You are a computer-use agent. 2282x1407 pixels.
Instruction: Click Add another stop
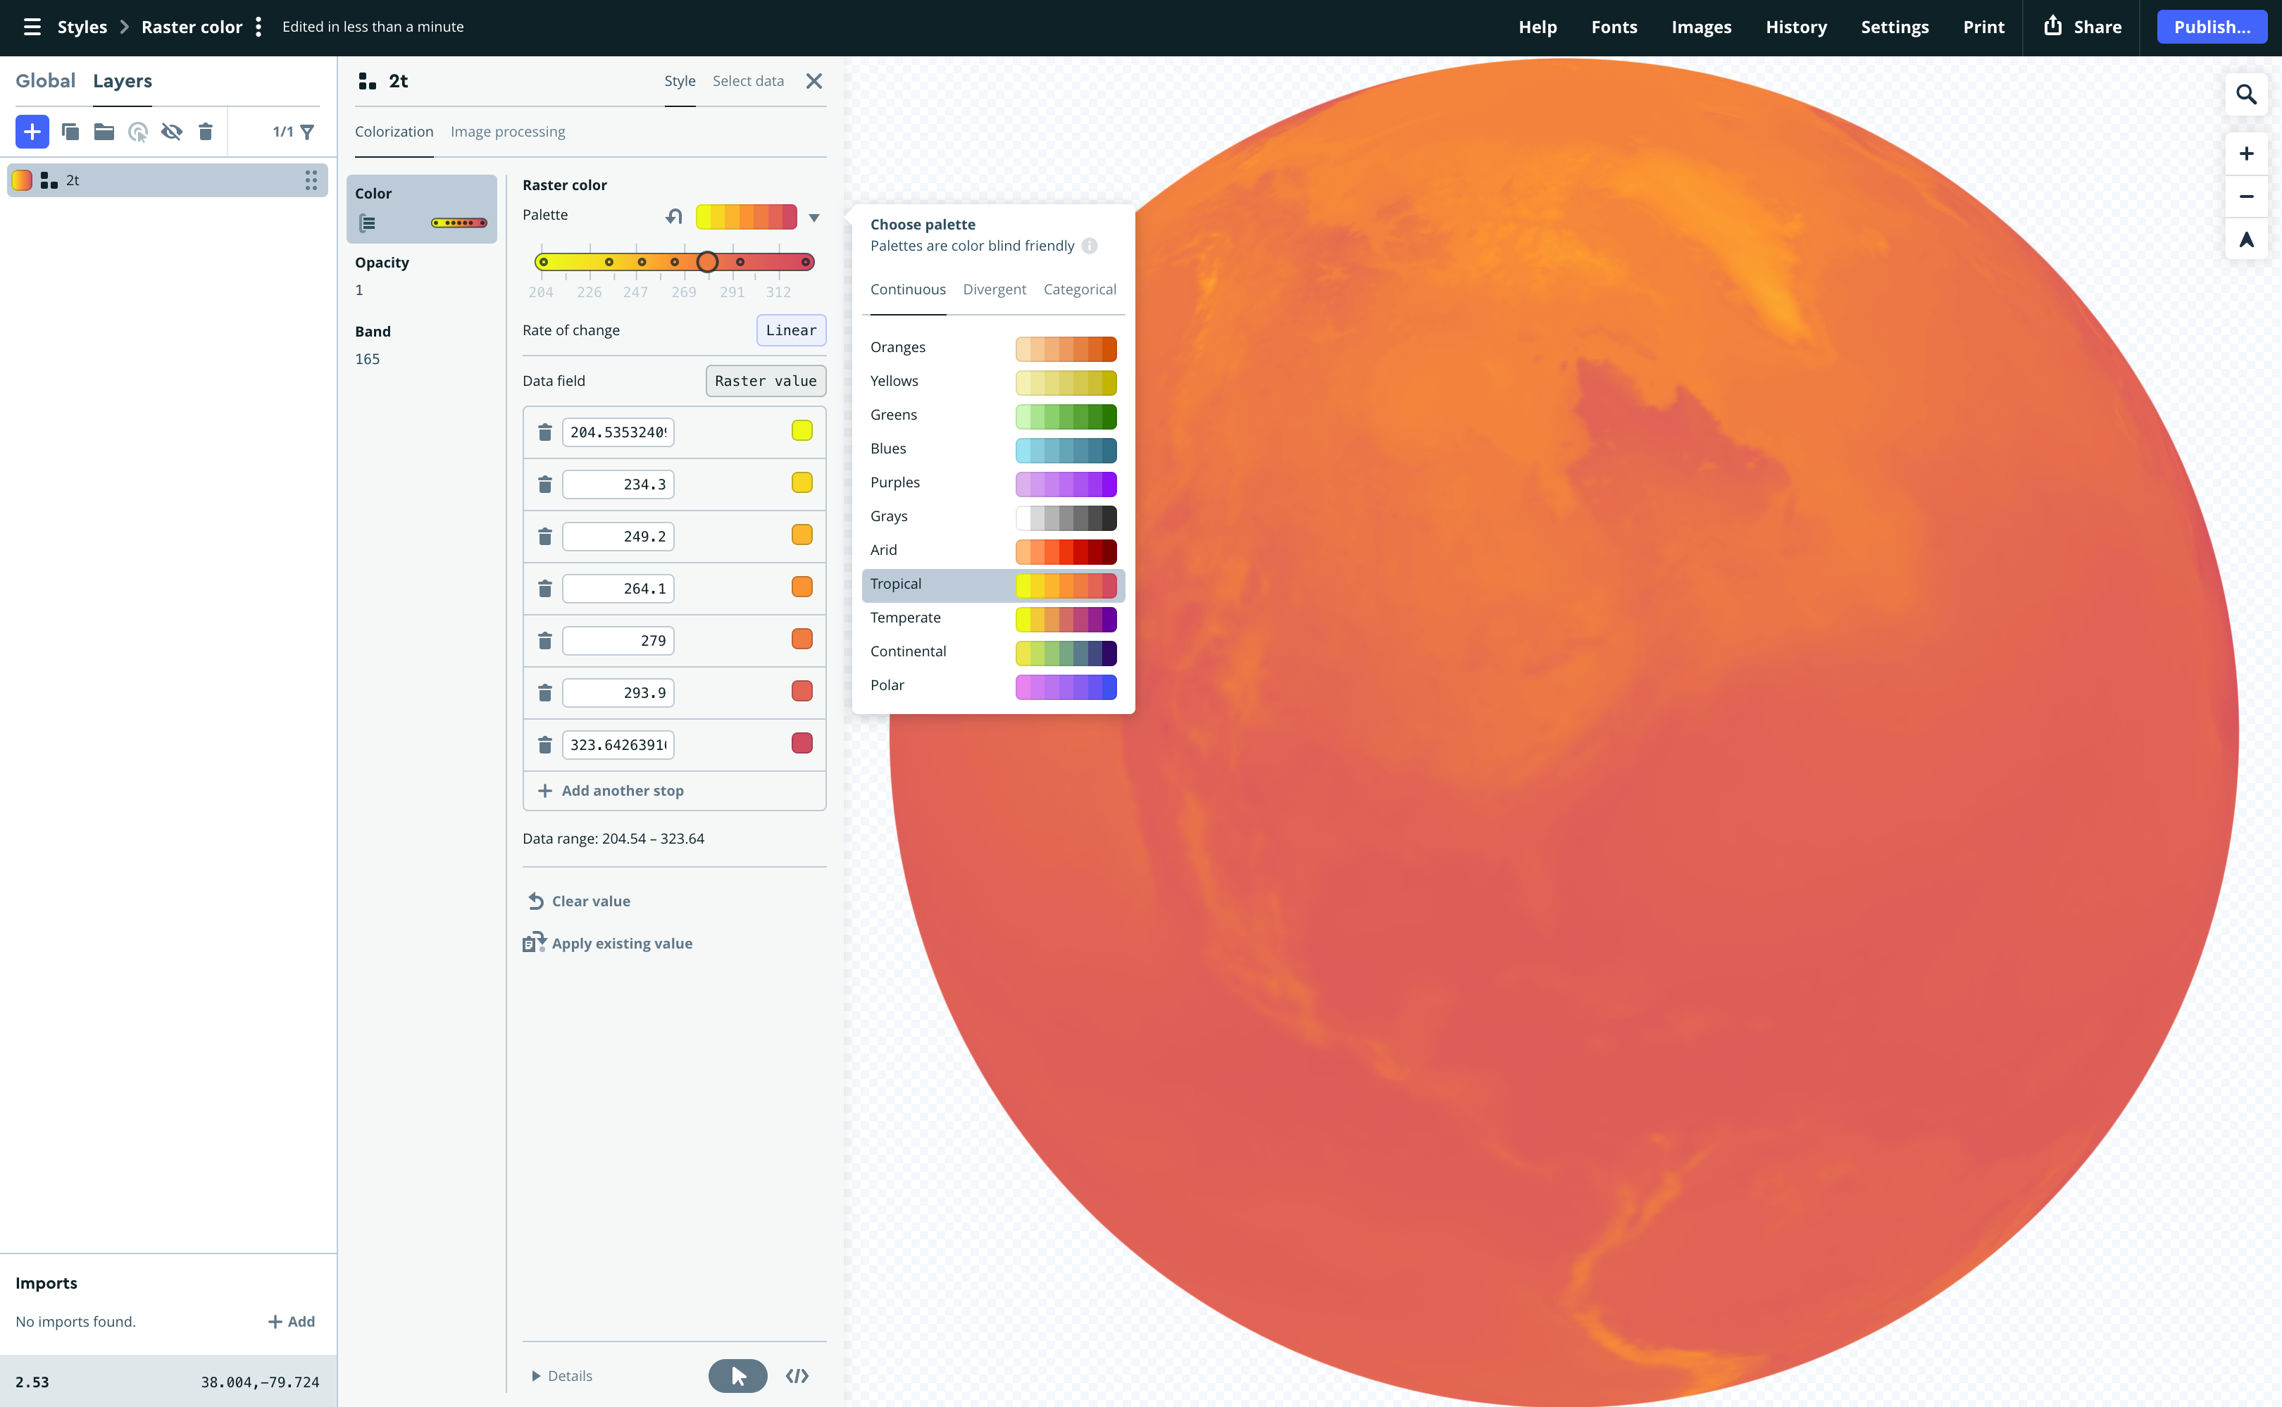[x=611, y=791]
